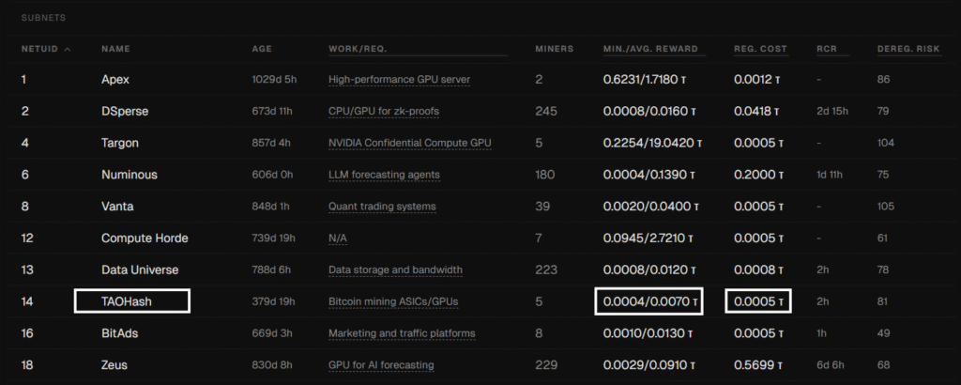This screenshot has width=961, height=385.
Task: Sort table by NAME column header
Action: pyautogui.click(x=114, y=49)
